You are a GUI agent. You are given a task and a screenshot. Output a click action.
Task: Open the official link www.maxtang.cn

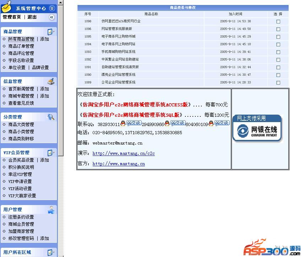pyautogui.click(x=119, y=164)
